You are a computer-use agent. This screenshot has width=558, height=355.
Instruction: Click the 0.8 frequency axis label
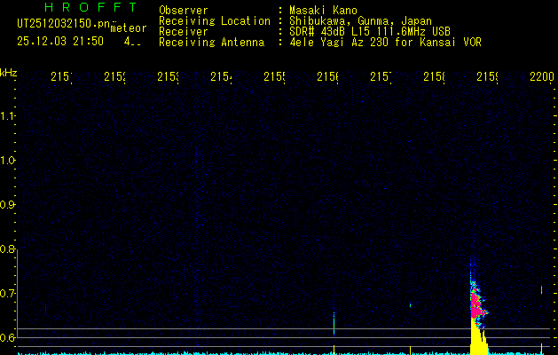point(9,249)
